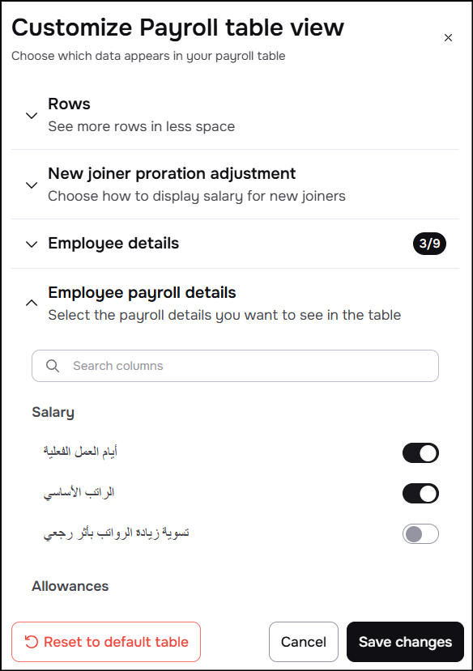Click Reset to default table button
This screenshot has width=473, height=671.
[106, 642]
